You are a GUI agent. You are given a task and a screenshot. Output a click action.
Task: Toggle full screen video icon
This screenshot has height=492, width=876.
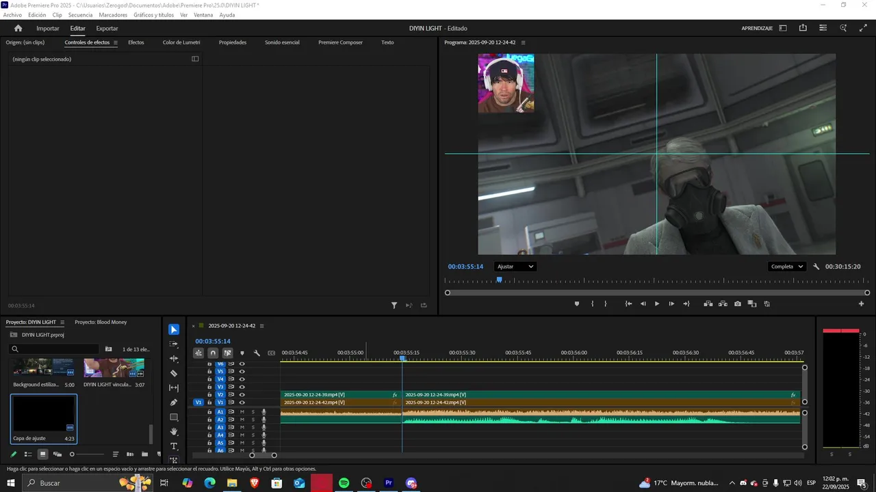[863, 28]
